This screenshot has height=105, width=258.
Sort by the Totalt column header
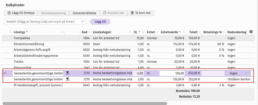pos(193,32)
